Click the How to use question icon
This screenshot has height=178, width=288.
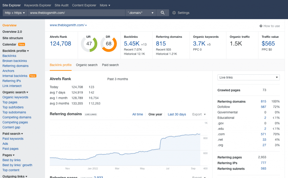[261, 26]
